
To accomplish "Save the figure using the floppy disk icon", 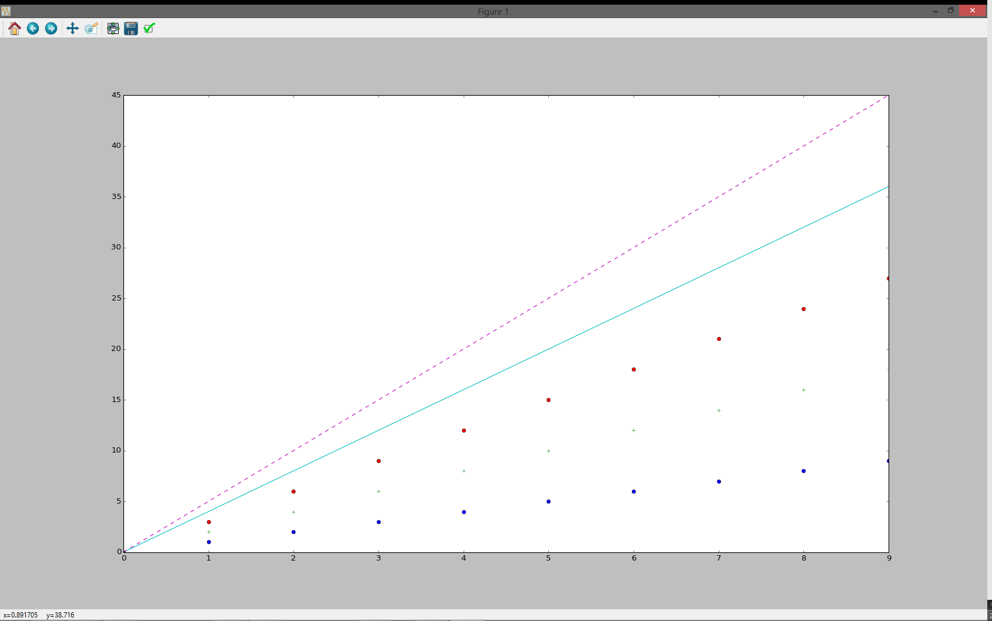I will pos(131,28).
